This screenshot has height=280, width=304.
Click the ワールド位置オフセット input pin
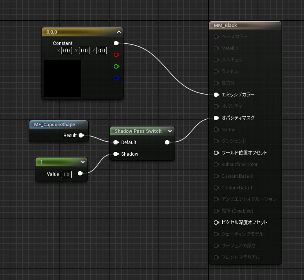coord(216,153)
